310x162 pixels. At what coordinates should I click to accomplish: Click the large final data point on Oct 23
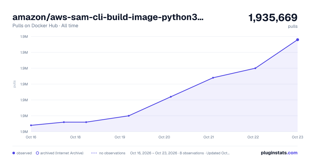pyautogui.click(x=298, y=40)
